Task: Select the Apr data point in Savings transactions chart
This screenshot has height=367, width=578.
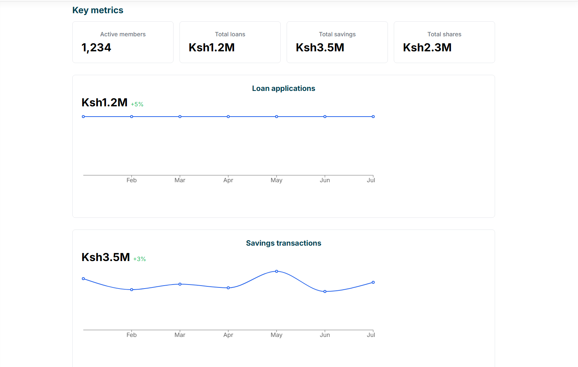Action: [x=228, y=288]
